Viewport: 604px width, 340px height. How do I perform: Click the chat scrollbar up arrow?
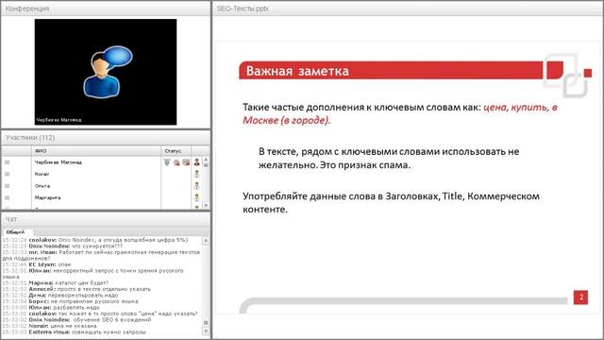(206, 240)
